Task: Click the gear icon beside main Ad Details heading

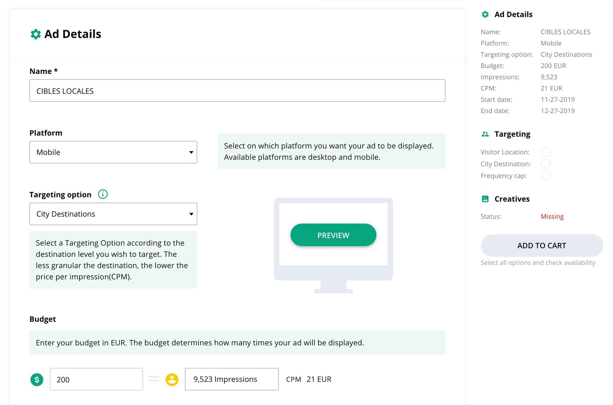Action: point(36,34)
